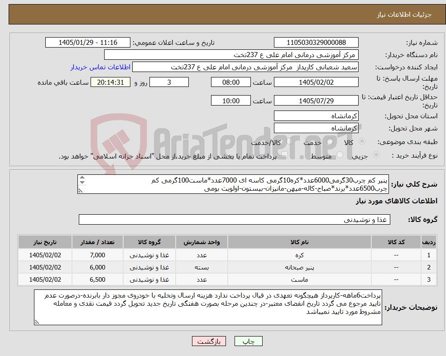The image size is (446, 356).
Task: Click row number 3 cell
Action: click(x=428, y=279)
